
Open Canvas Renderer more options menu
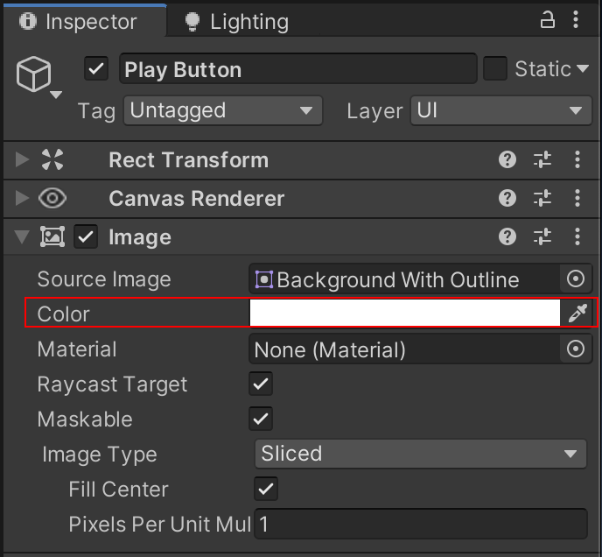click(x=577, y=199)
